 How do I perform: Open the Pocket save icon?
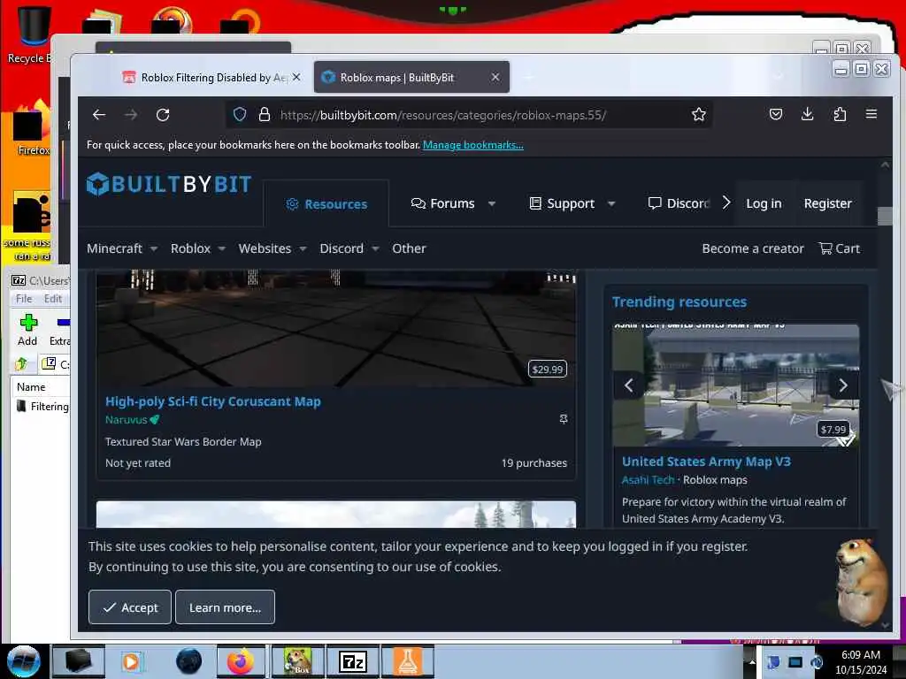coord(776,114)
